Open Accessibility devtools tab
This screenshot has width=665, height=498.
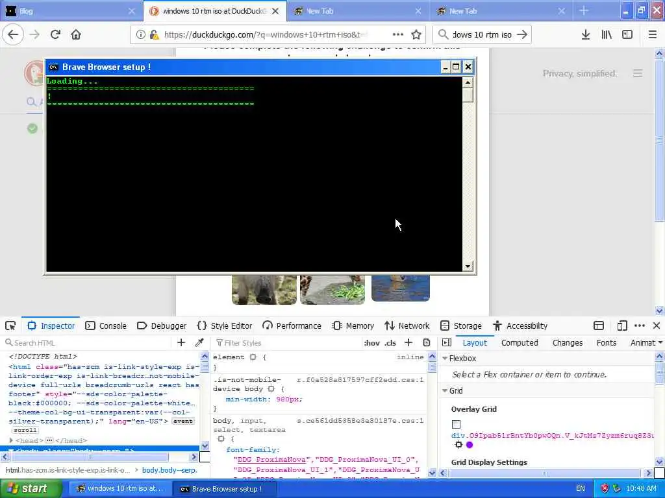(520, 326)
